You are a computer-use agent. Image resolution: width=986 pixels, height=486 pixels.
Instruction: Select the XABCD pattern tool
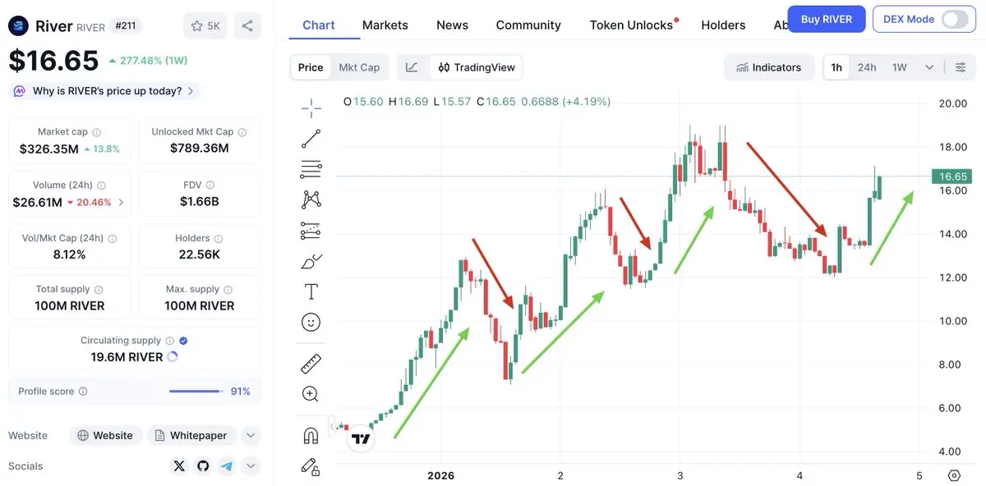click(x=311, y=199)
